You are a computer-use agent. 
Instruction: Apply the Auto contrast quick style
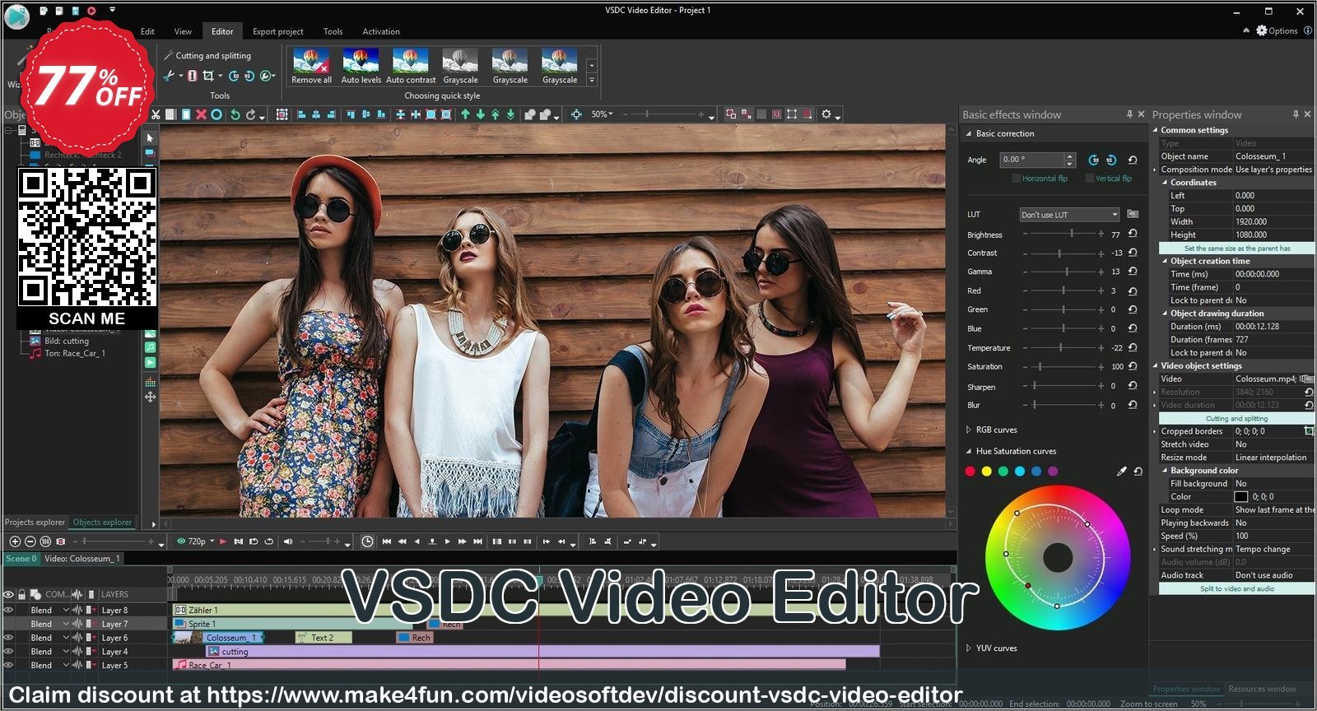(x=411, y=66)
